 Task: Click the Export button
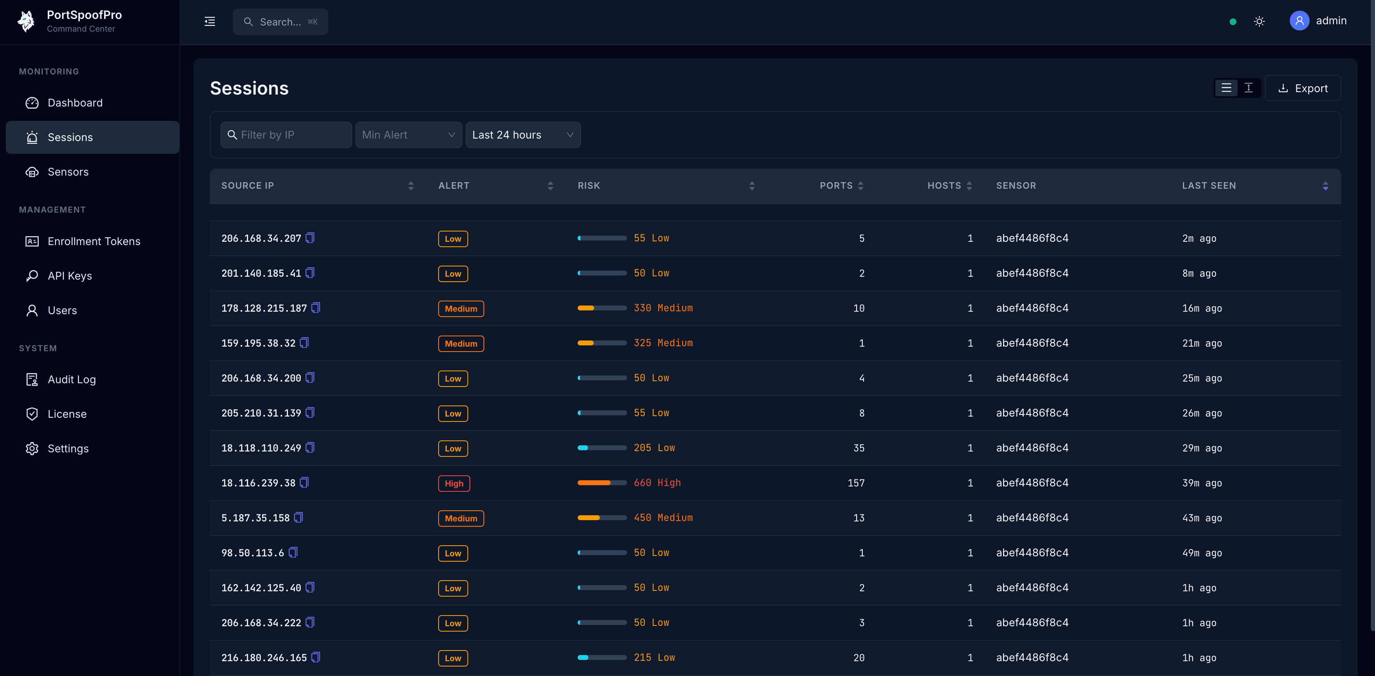1303,88
